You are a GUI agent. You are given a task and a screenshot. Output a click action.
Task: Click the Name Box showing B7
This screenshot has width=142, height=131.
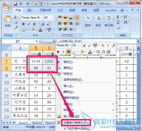click(x=18, y=41)
